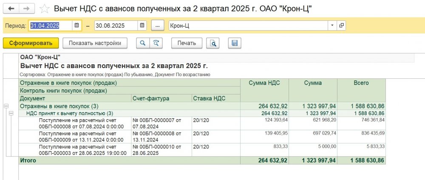This screenshot has width=425, height=180.
Task: Collapse НДС принят к вычету полностью group
Action: click(11, 113)
